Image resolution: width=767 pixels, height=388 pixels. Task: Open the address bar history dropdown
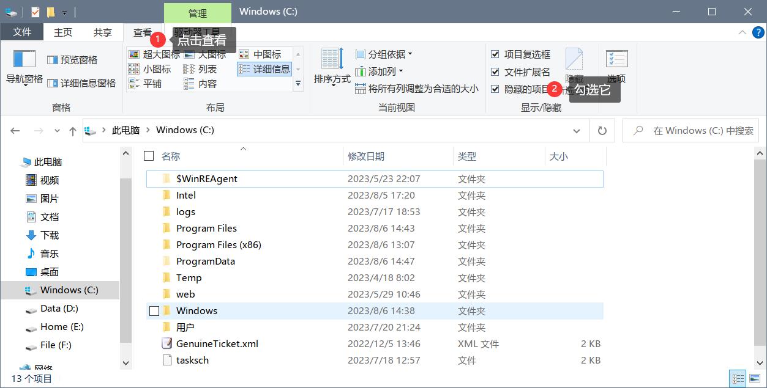click(576, 131)
